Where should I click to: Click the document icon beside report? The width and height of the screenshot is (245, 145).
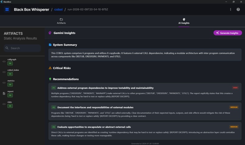click(4, 94)
